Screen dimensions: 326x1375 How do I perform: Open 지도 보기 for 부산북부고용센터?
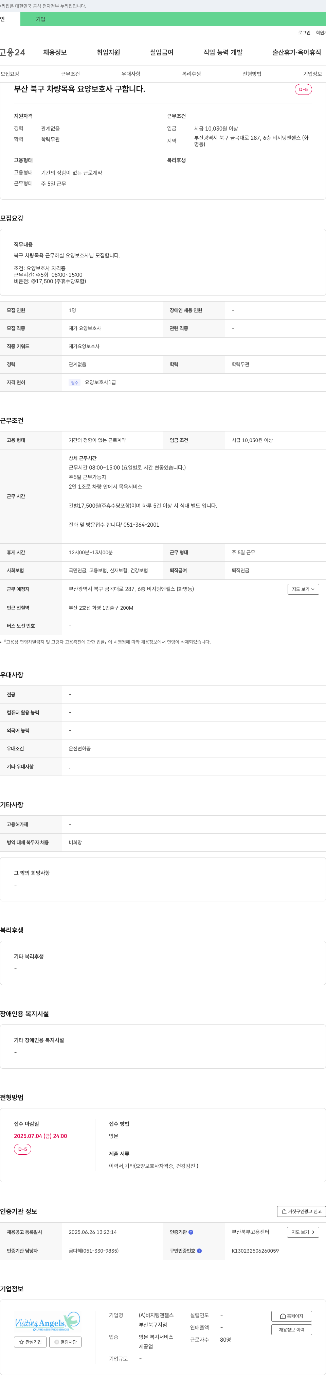coord(303,1233)
